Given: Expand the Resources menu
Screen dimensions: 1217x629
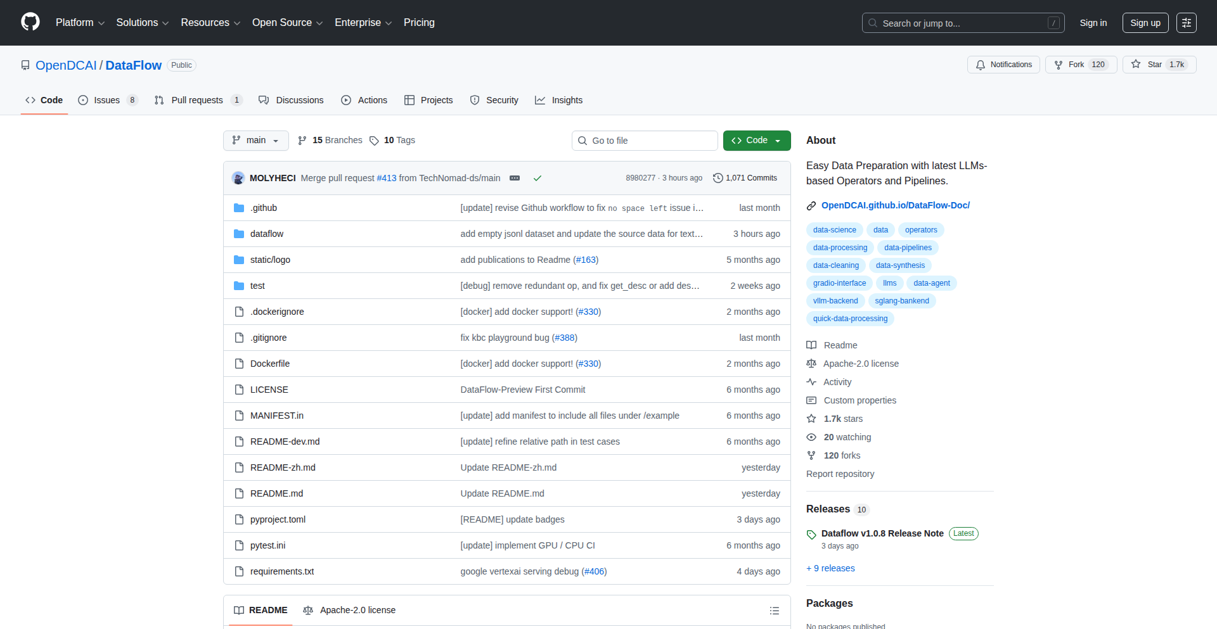Looking at the screenshot, I should tap(210, 22).
